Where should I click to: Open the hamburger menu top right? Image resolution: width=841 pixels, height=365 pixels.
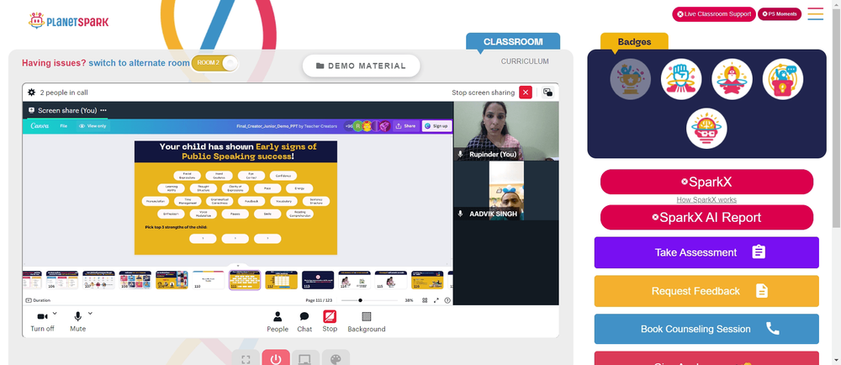(815, 14)
